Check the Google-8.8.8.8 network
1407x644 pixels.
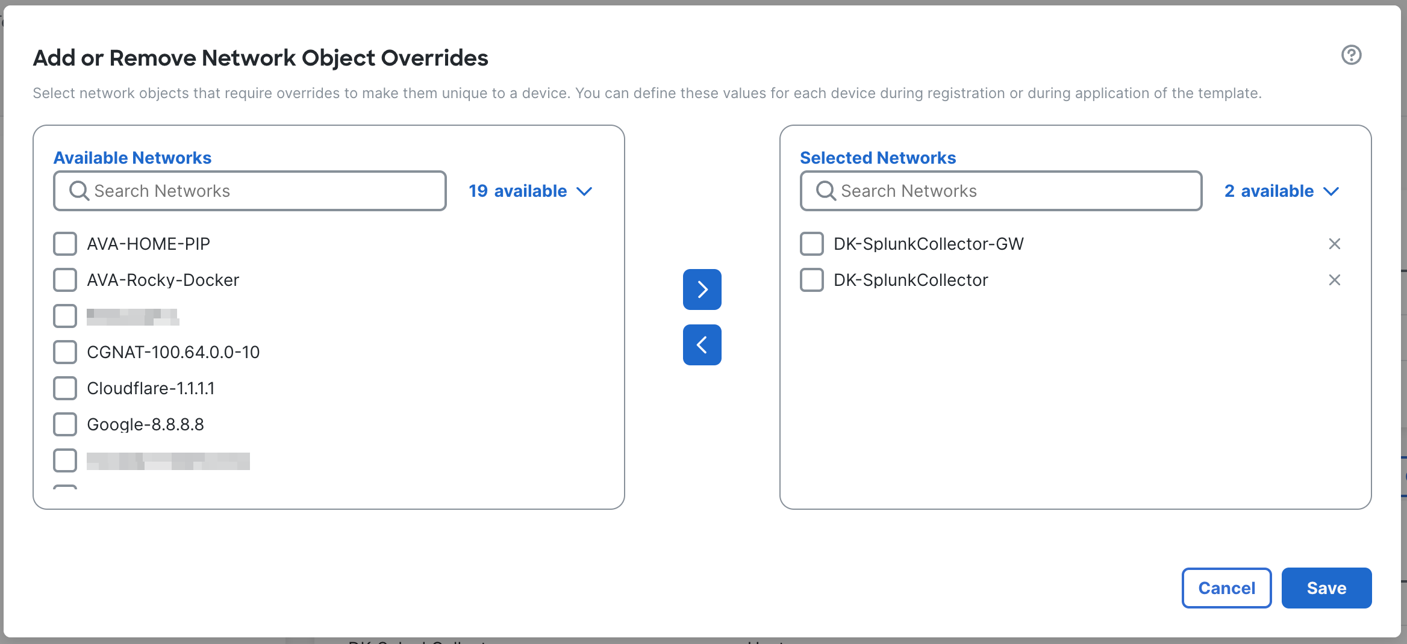coord(64,424)
